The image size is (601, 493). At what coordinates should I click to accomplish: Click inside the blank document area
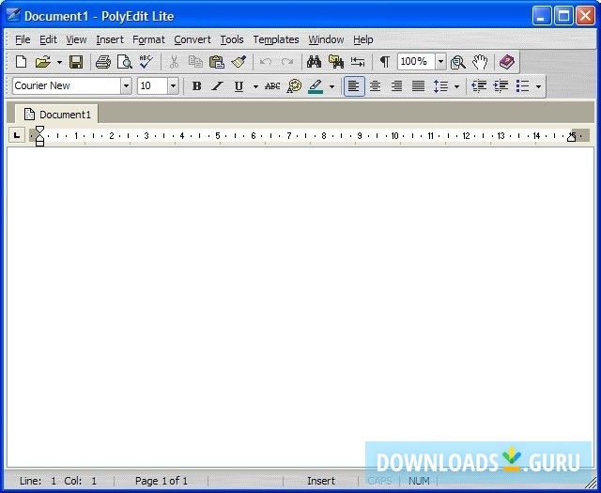coord(300,307)
